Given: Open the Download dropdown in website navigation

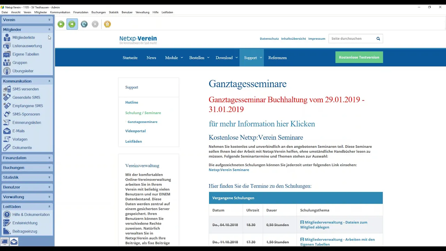Looking at the screenshot, I should (226, 58).
